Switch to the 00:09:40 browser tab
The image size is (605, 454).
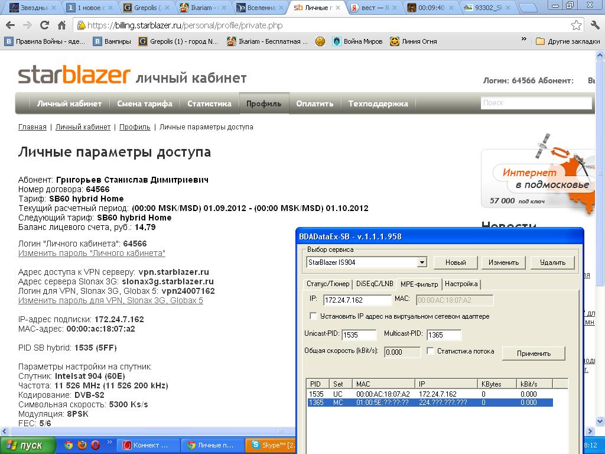(x=430, y=7)
